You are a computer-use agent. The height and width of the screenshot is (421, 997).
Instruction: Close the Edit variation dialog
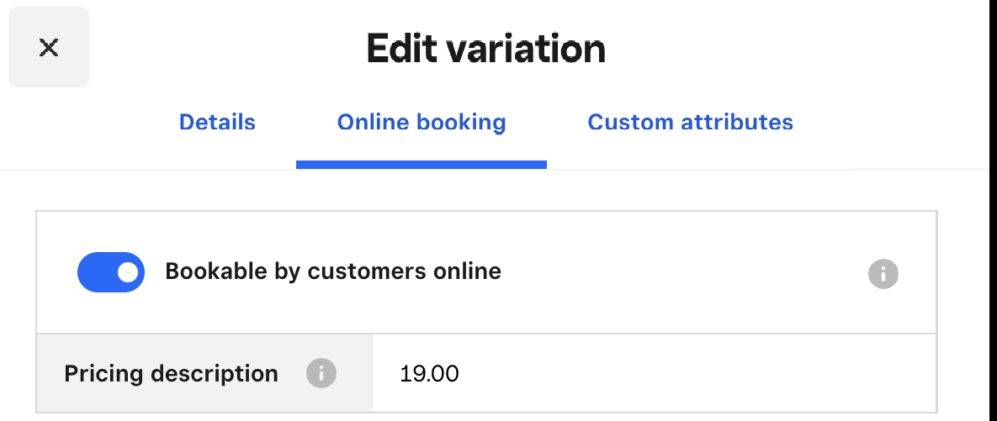tap(49, 47)
